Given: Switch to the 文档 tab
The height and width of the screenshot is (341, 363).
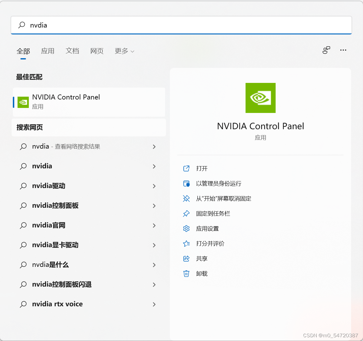Looking at the screenshot, I should 72,51.
